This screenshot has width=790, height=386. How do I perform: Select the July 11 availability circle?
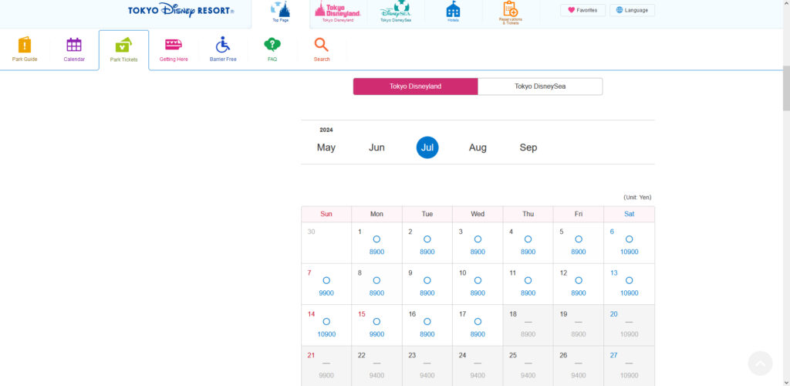pyautogui.click(x=528, y=281)
